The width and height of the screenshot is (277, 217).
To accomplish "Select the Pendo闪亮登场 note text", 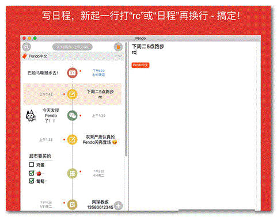I will pyautogui.click(x=100, y=139).
